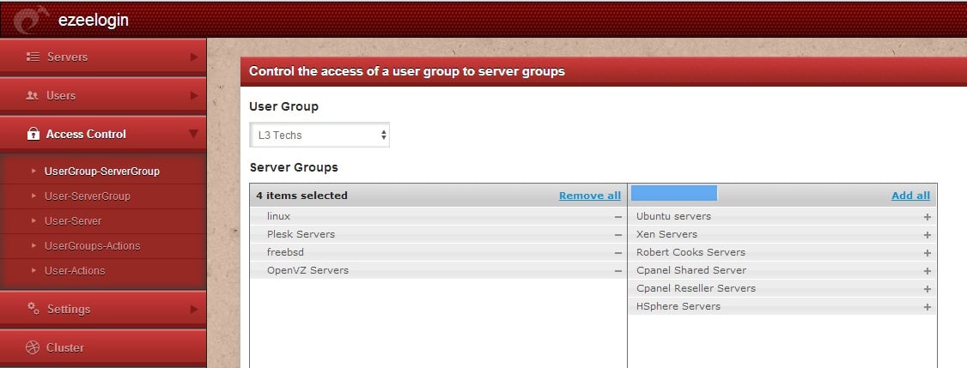Select the Ubuntu servers row
Screen dimensions: 967x368
click(x=782, y=216)
